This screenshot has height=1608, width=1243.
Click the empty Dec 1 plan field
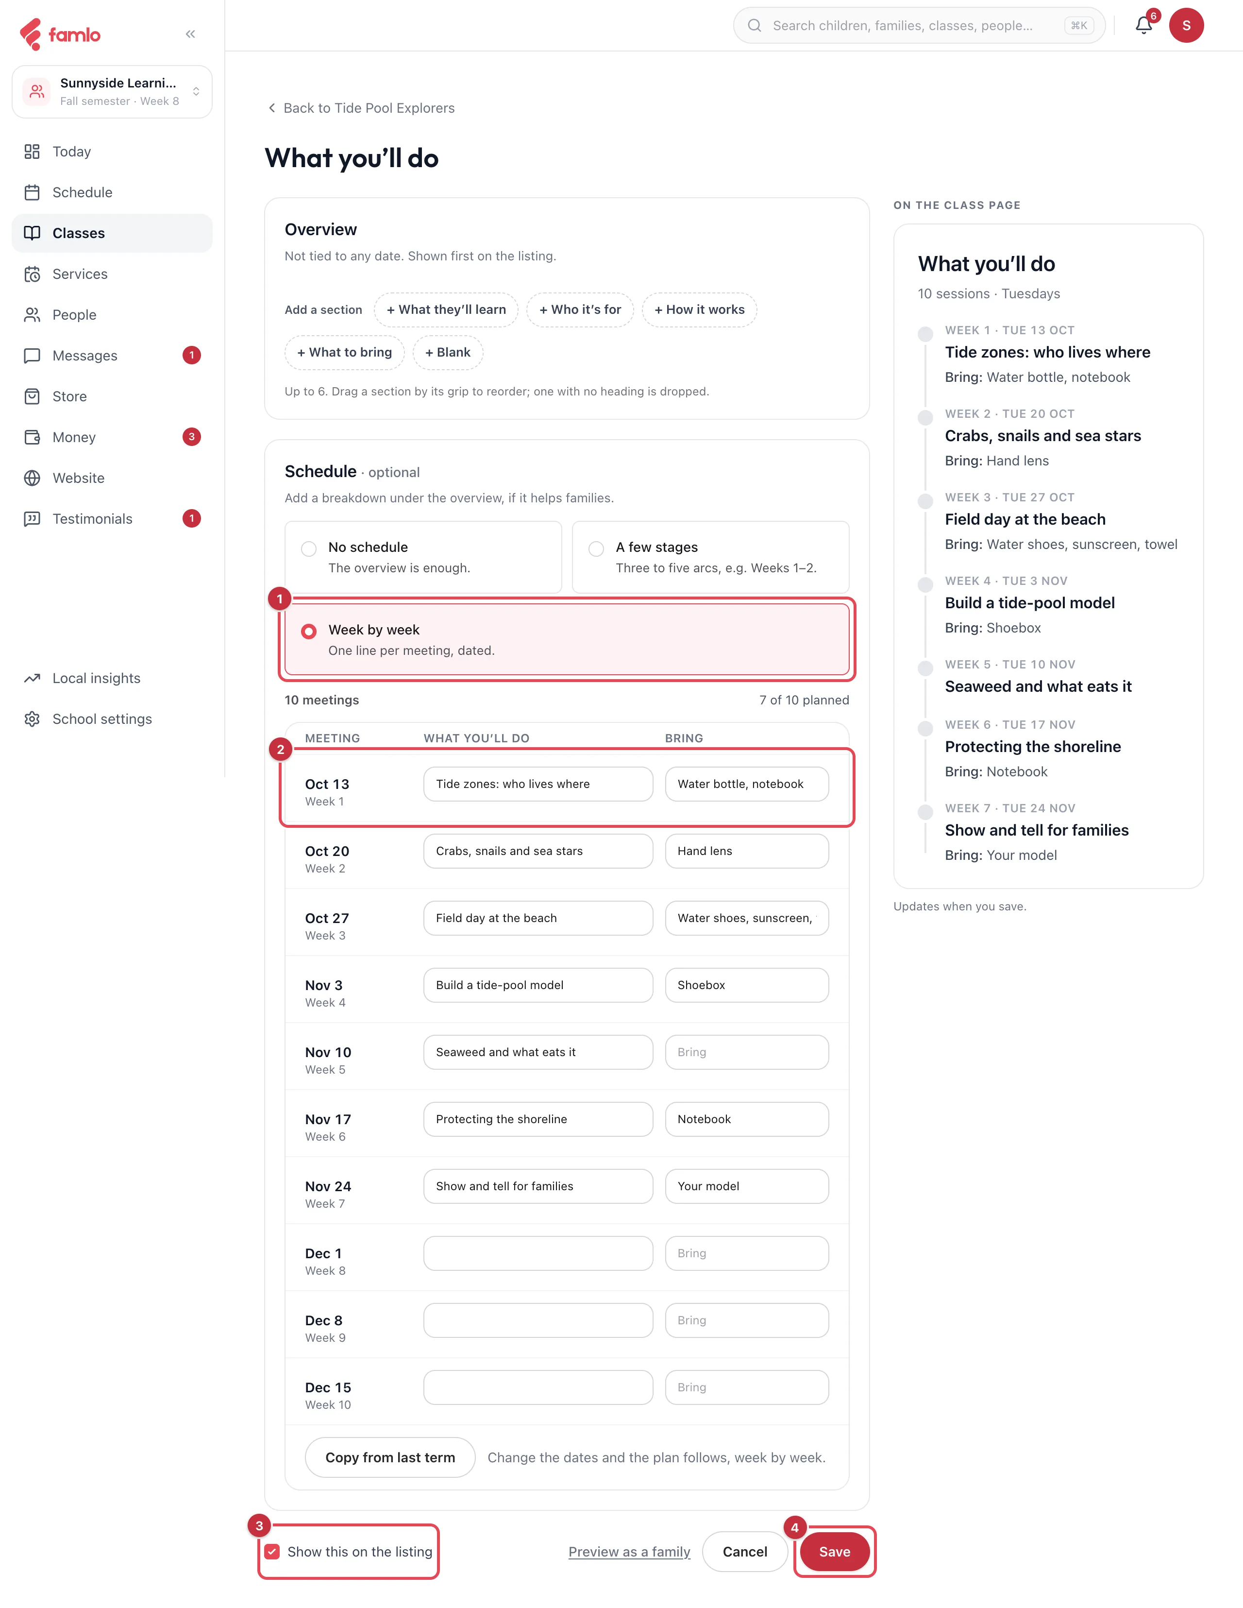(x=538, y=1253)
